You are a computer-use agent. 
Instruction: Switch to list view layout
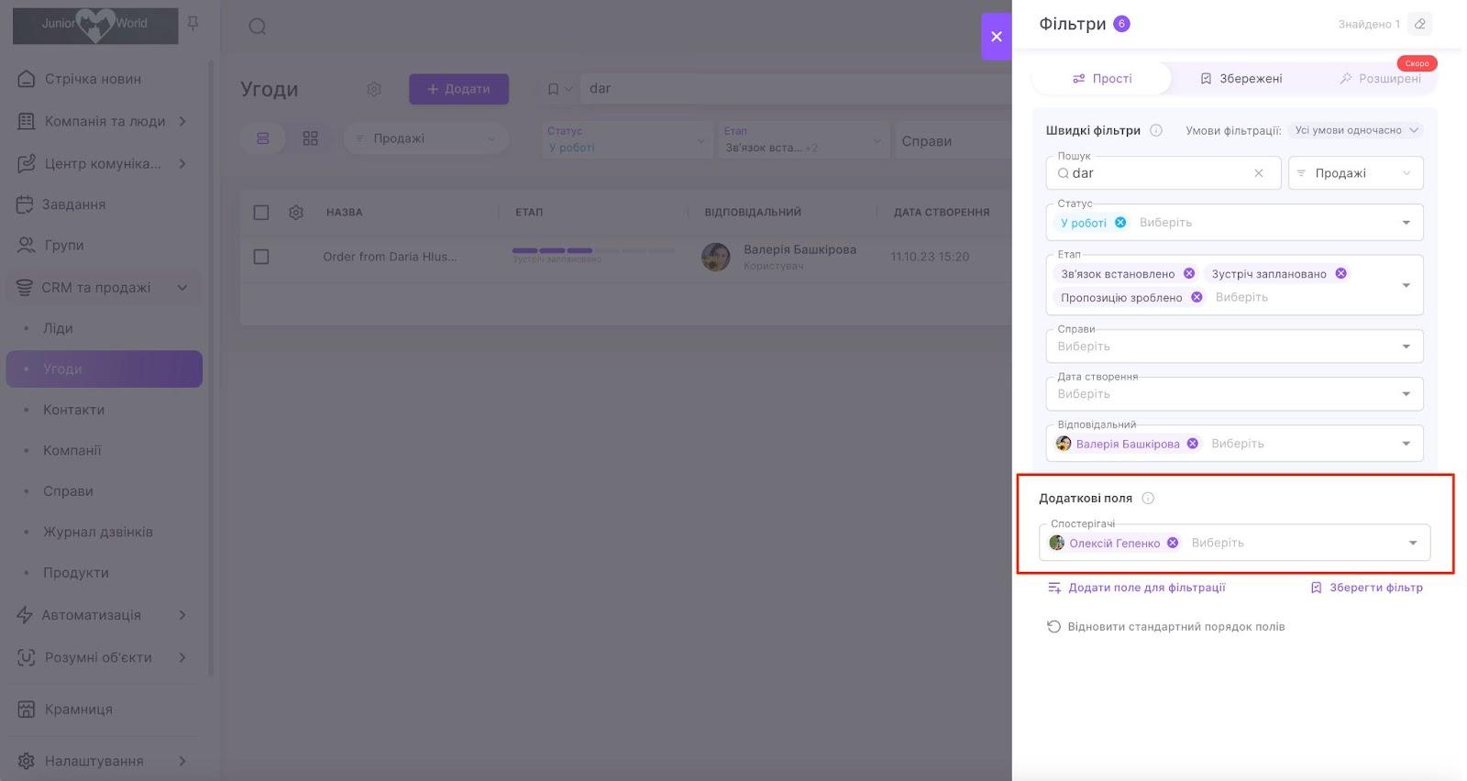click(263, 138)
